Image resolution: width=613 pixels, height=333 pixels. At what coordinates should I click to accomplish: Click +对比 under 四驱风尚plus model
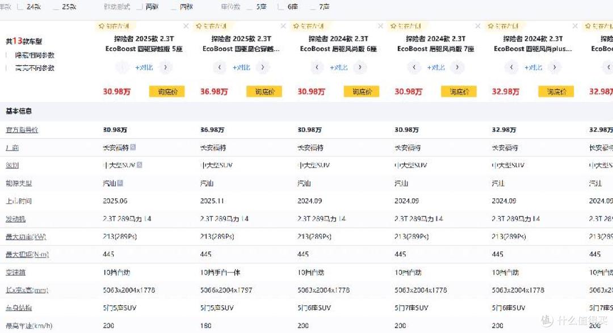coord(533,67)
